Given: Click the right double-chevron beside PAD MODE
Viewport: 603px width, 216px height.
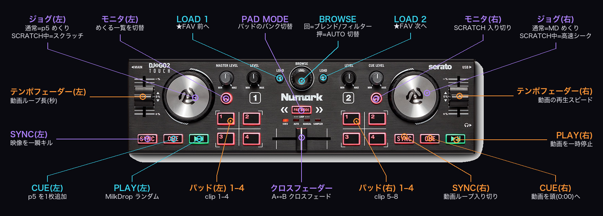Looking at the screenshot, I should tap(319, 110).
